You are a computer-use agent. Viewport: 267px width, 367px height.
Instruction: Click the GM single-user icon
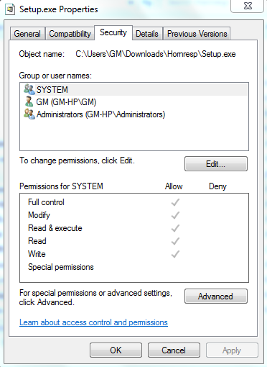(29, 101)
